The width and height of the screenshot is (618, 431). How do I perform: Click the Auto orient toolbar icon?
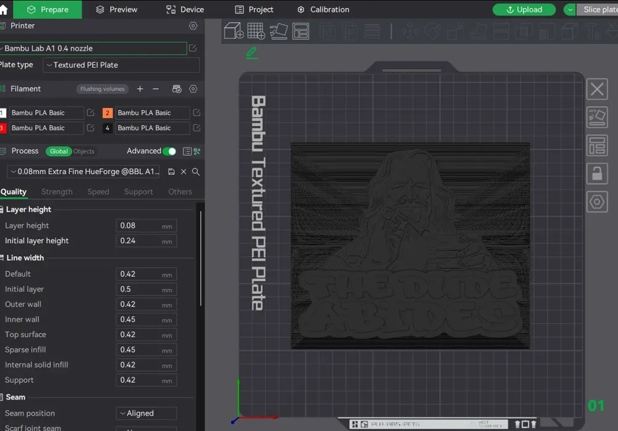click(279, 31)
